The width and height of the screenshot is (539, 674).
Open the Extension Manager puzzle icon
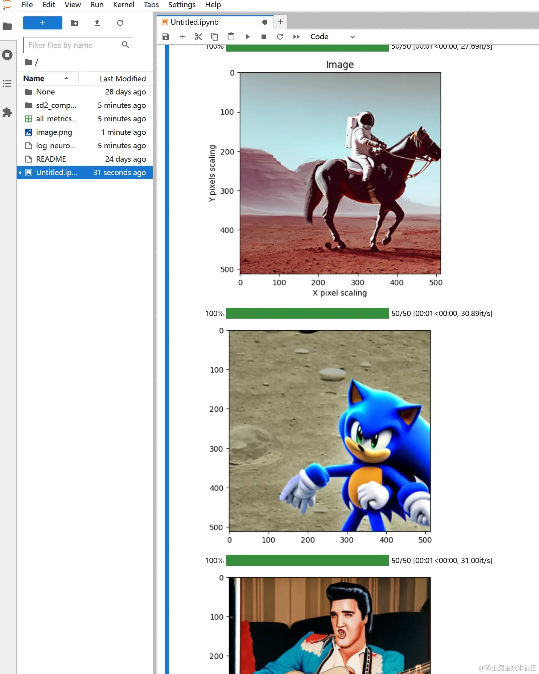click(x=7, y=112)
